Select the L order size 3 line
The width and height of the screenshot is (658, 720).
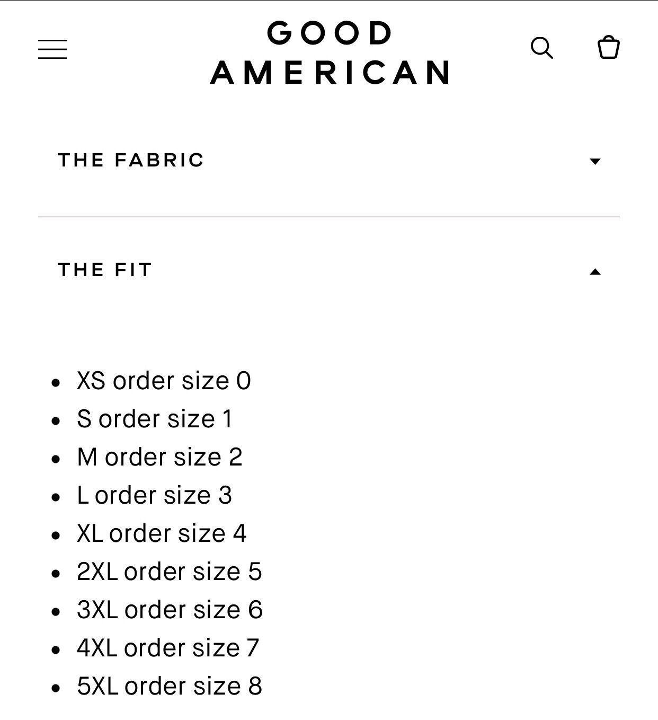[154, 495]
